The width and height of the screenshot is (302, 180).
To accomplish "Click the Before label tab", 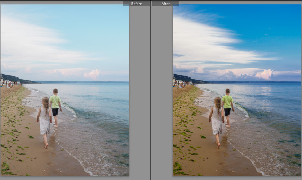I will 136,4.
